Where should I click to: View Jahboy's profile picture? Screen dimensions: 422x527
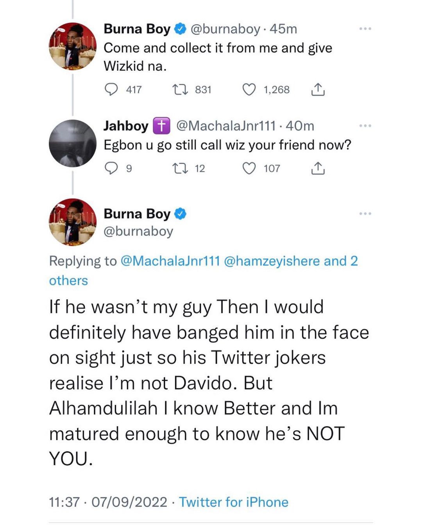pyautogui.click(x=73, y=143)
